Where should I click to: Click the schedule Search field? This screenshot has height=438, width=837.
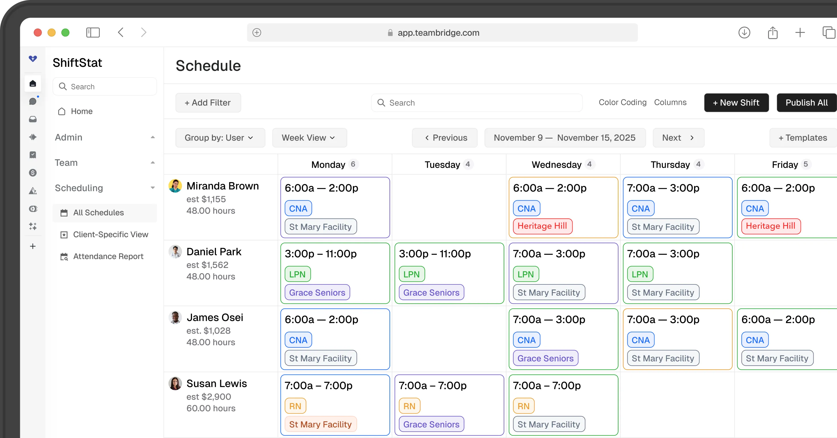tap(476, 103)
